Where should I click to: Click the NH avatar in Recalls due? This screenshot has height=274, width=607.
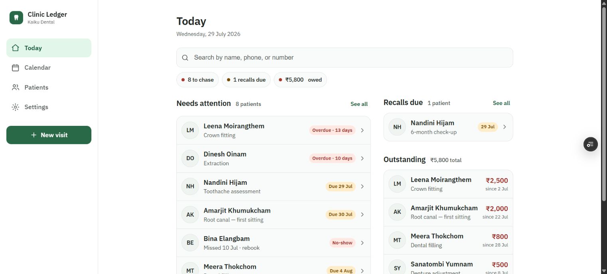click(397, 127)
